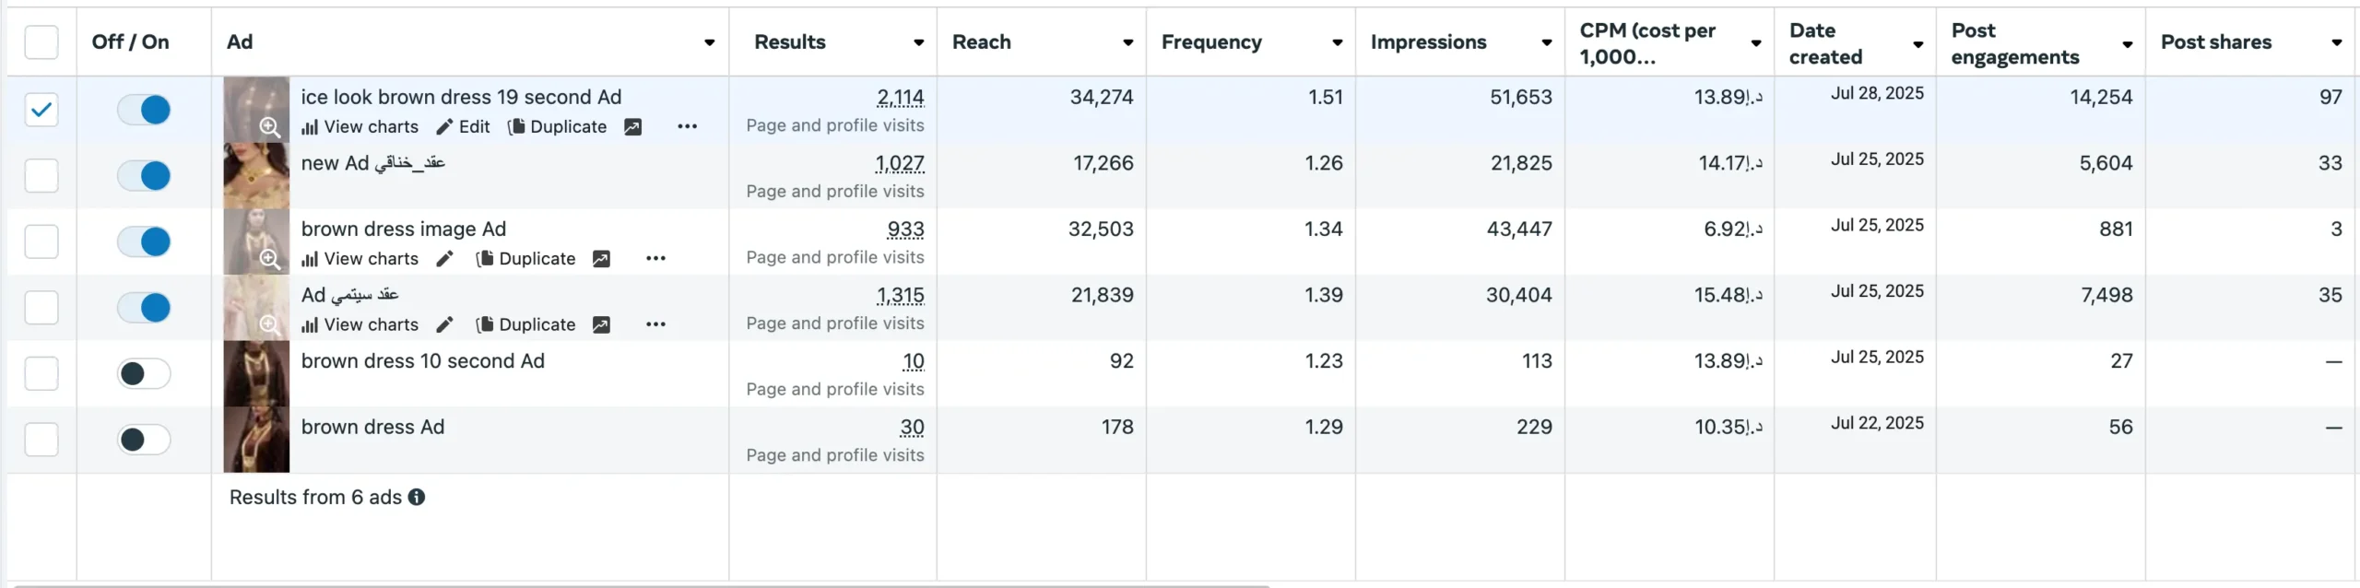Click Duplicate icon for ice look brown dress ad
This screenshot has height=588, width=2360.
[516, 127]
